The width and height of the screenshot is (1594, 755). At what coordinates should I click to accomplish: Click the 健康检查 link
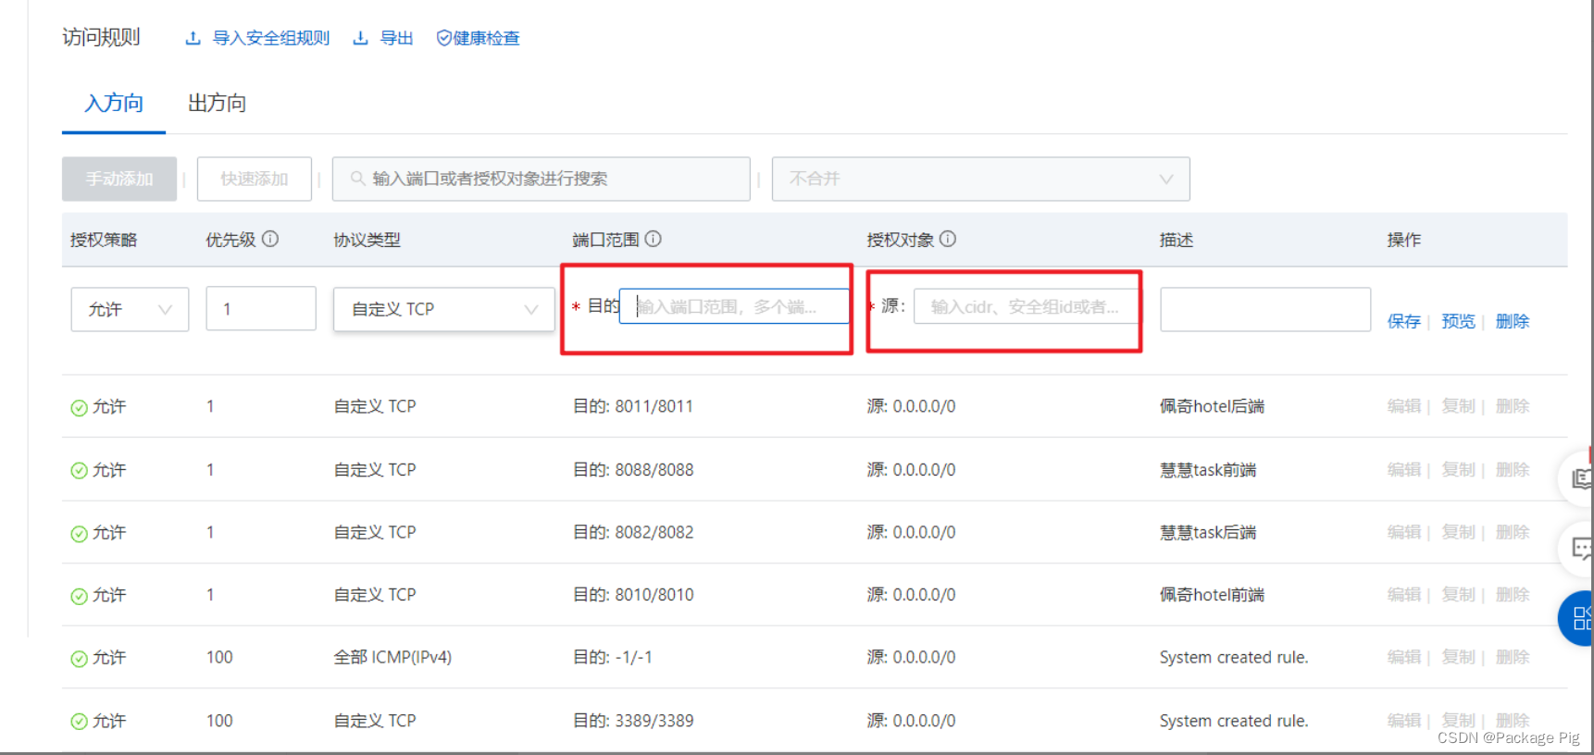pos(486,38)
